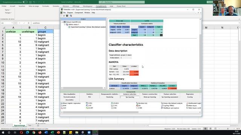This screenshot has height=135, width=241.
Task: Select the Naive bayes component
Action: (192, 106)
